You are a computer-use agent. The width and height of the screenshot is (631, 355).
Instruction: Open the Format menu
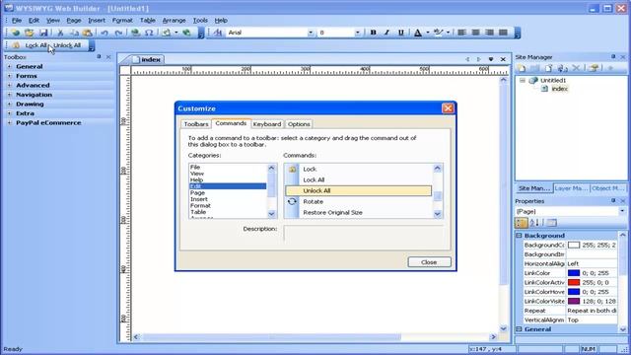(x=122, y=20)
